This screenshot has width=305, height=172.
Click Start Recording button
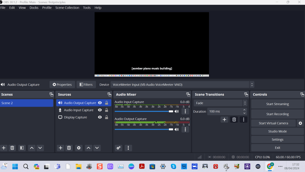click(x=277, y=114)
